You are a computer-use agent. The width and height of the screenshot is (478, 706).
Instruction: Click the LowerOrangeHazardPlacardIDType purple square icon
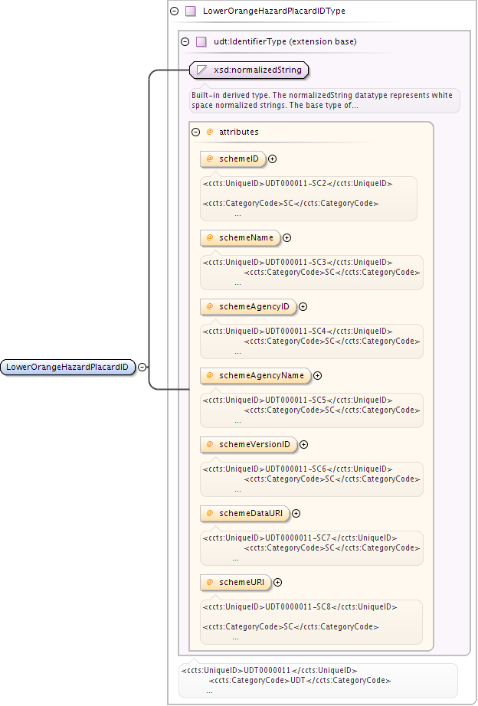191,11
